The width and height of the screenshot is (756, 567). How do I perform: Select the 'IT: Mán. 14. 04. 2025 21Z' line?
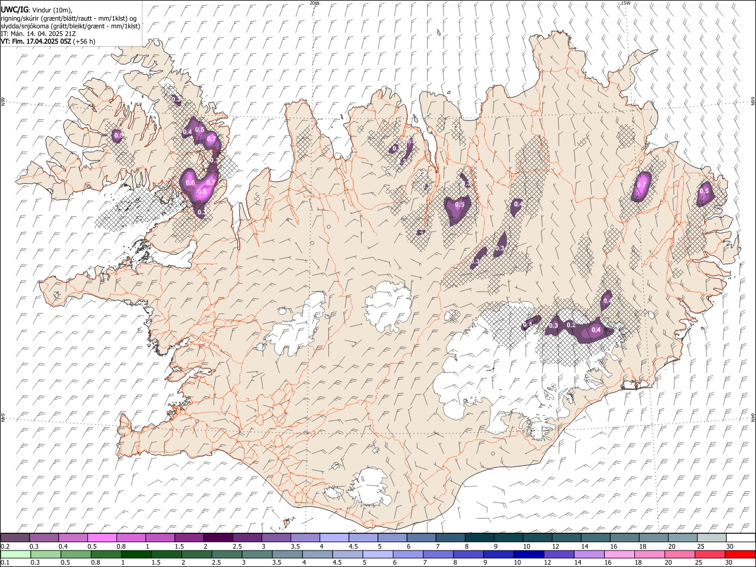[37, 34]
